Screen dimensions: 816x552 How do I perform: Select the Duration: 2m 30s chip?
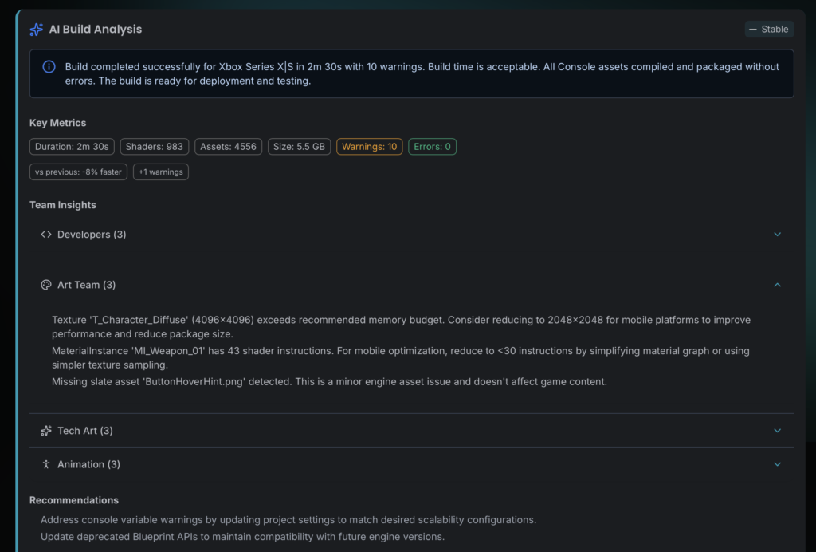tap(72, 147)
